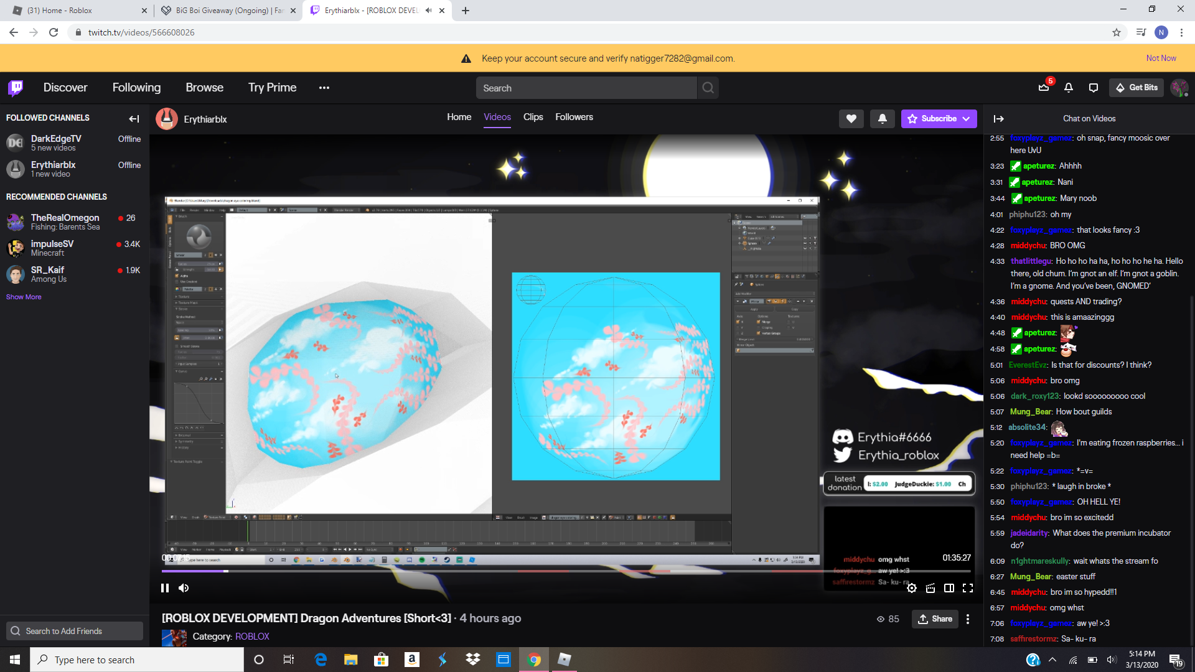The width and height of the screenshot is (1195, 672).
Task: Click the chat collapse arrow icon
Action: [999, 118]
